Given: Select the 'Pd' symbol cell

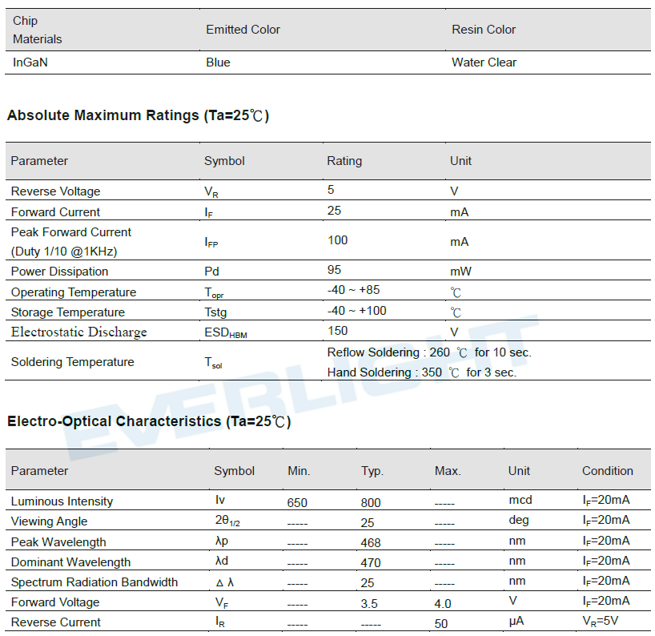Looking at the screenshot, I should (211, 272).
